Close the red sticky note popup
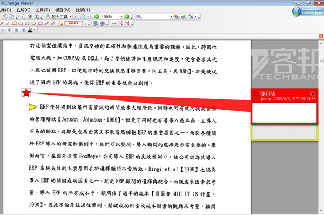 (x=313, y=93)
